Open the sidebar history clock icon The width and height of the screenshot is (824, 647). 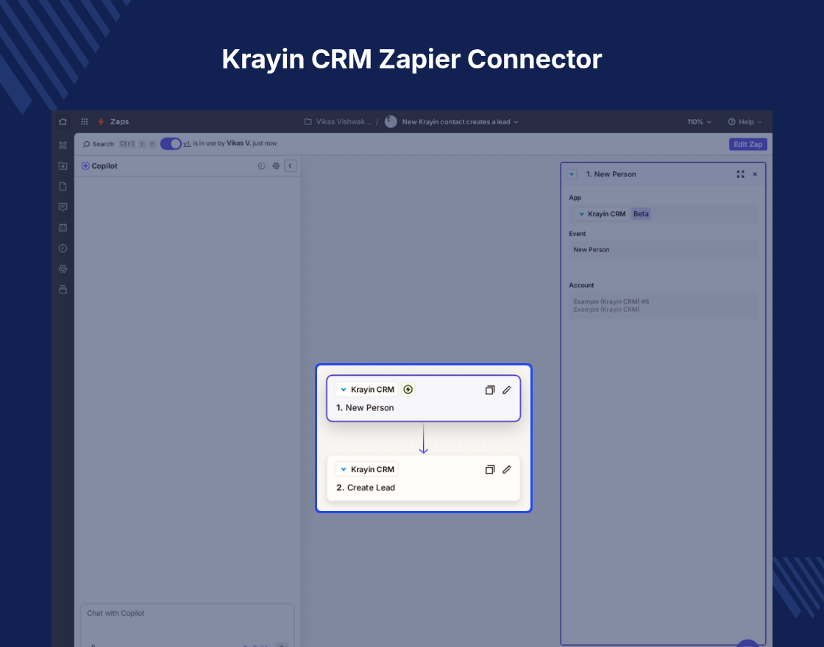(x=63, y=249)
